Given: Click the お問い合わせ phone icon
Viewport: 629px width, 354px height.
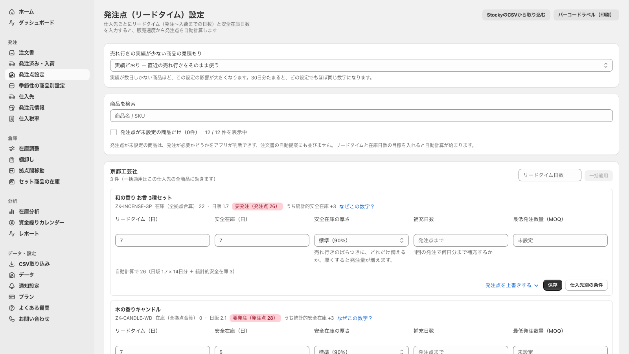Looking at the screenshot, I should click(12, 319).
